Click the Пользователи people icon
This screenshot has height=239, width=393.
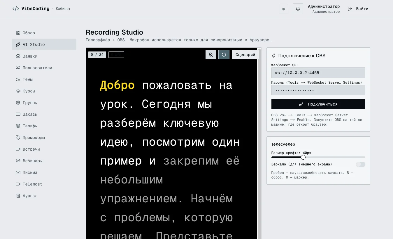pos(18,68)
